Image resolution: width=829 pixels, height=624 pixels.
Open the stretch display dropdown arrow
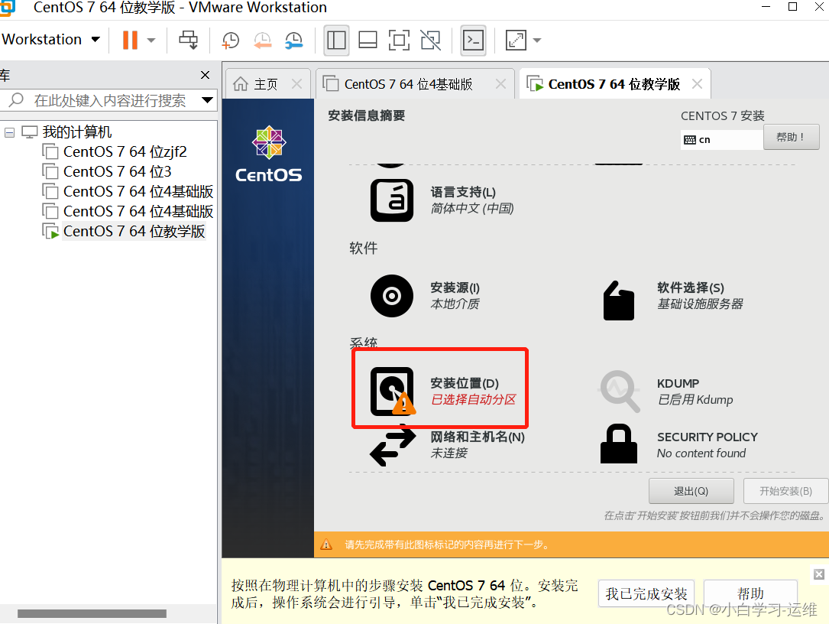537,41
